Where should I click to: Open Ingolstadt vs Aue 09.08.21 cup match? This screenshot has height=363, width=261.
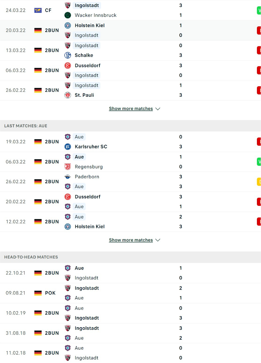click(x=130, y=293)
